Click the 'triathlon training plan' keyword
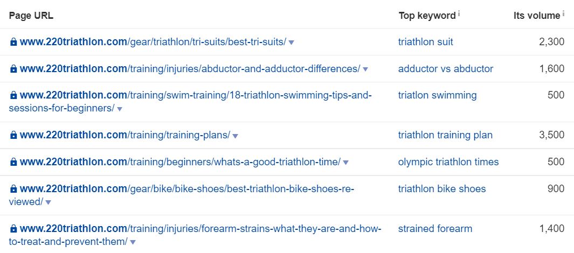Viewport: 574px width, 253px height. (x=445, y=135)
